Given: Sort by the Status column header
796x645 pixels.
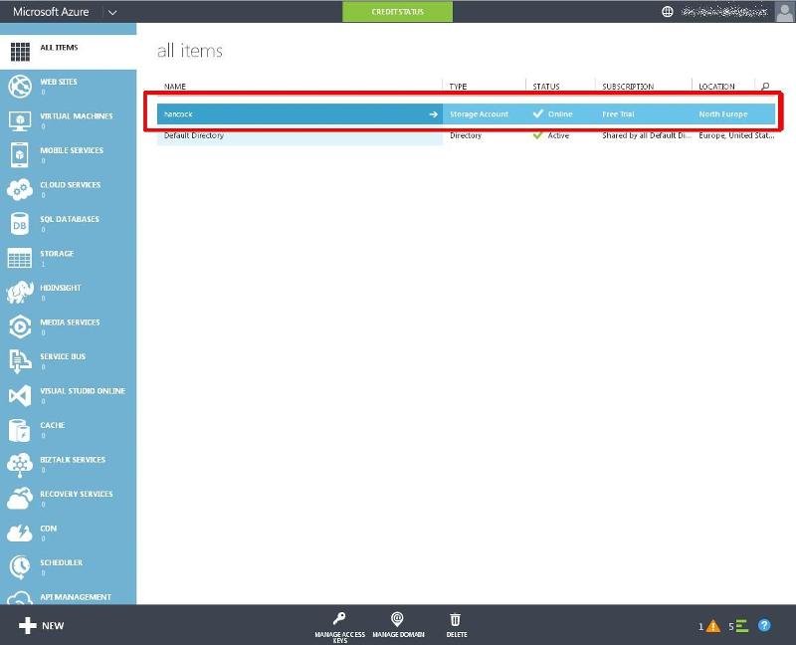Looking at the screenshot, I should (546, 87).
